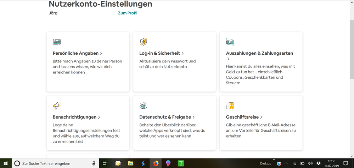Click the chevron beside Datenschutz & Freigabe
The height and width of the screenshot is (168, 354).
(194, 117)
